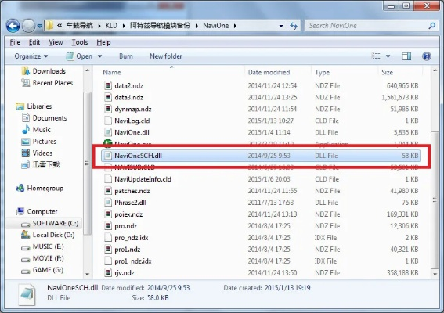Click the refresh icon beside address bar
Viewport: 444px width, 313px height.
click(x=294, y=26)
